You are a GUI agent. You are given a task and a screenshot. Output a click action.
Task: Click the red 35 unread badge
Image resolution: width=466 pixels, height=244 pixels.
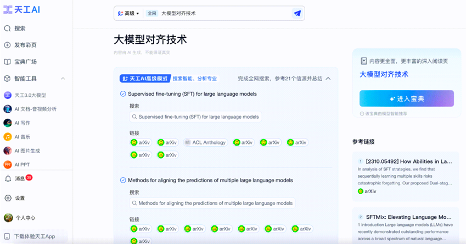coord(29,177)
